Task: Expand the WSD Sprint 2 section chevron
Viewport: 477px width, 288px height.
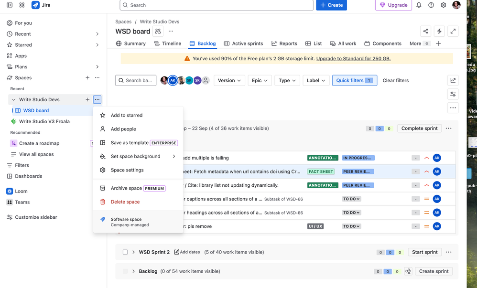Action: (133, 252)
